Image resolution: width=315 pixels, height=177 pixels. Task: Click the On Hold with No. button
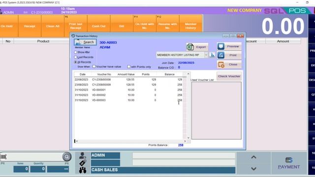pos(145,26)
